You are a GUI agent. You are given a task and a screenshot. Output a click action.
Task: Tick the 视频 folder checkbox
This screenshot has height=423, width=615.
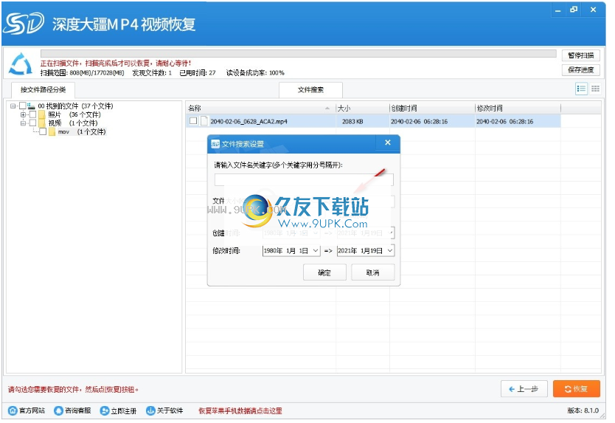pyautogui.click(x=33, y=123)
